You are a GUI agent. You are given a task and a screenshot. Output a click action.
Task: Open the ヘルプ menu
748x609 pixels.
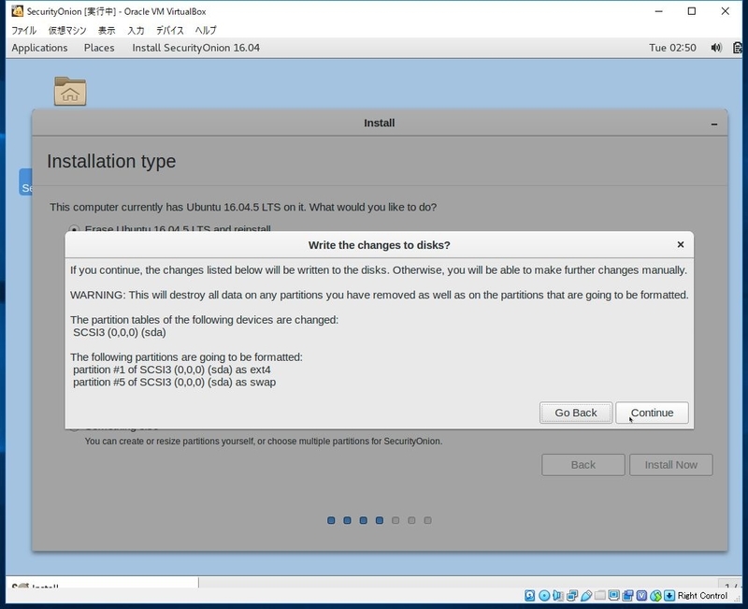pos(206,30)
